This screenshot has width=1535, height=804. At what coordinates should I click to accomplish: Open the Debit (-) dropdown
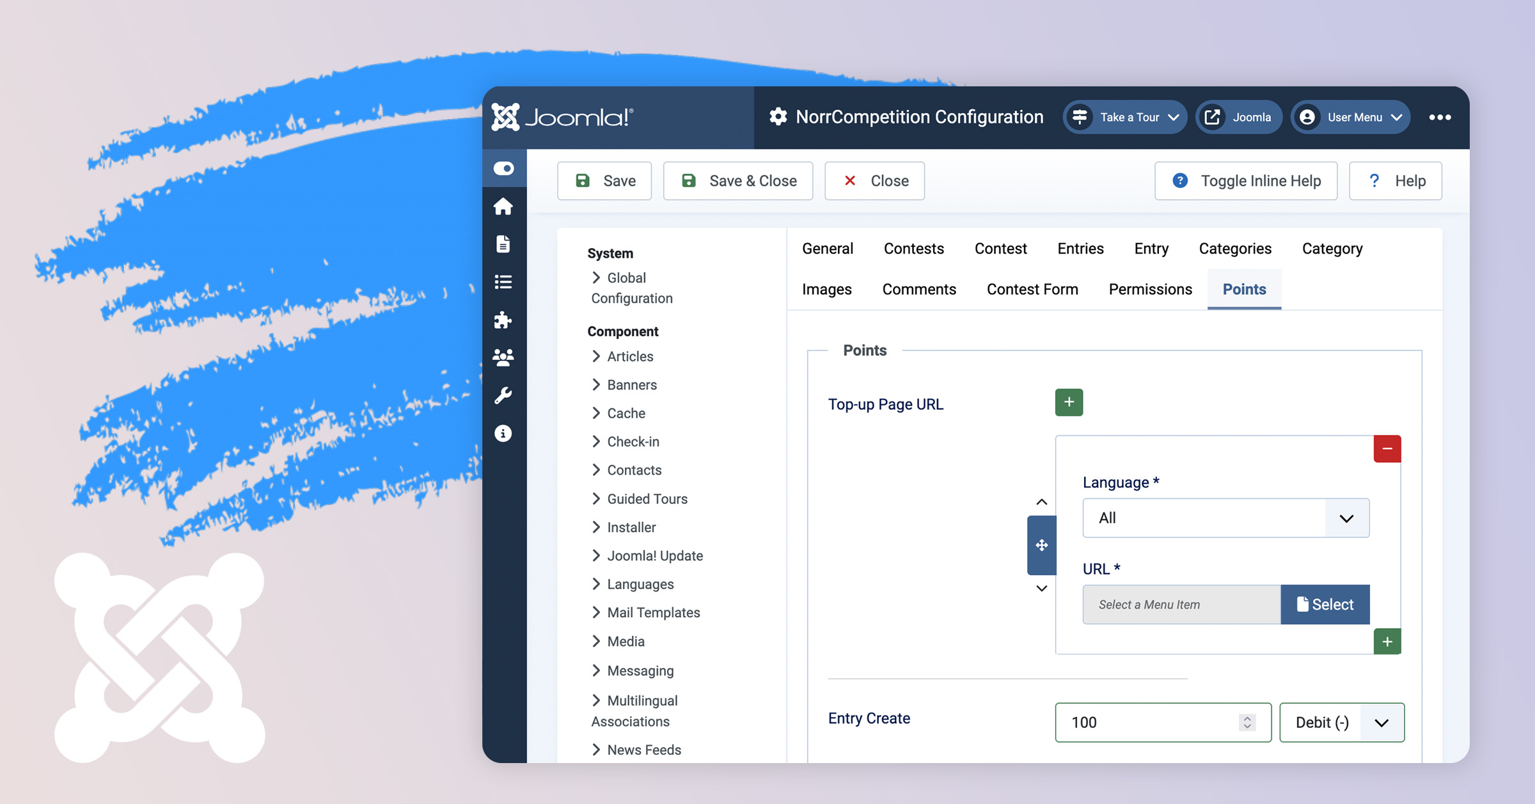(x=1342, y=723)
